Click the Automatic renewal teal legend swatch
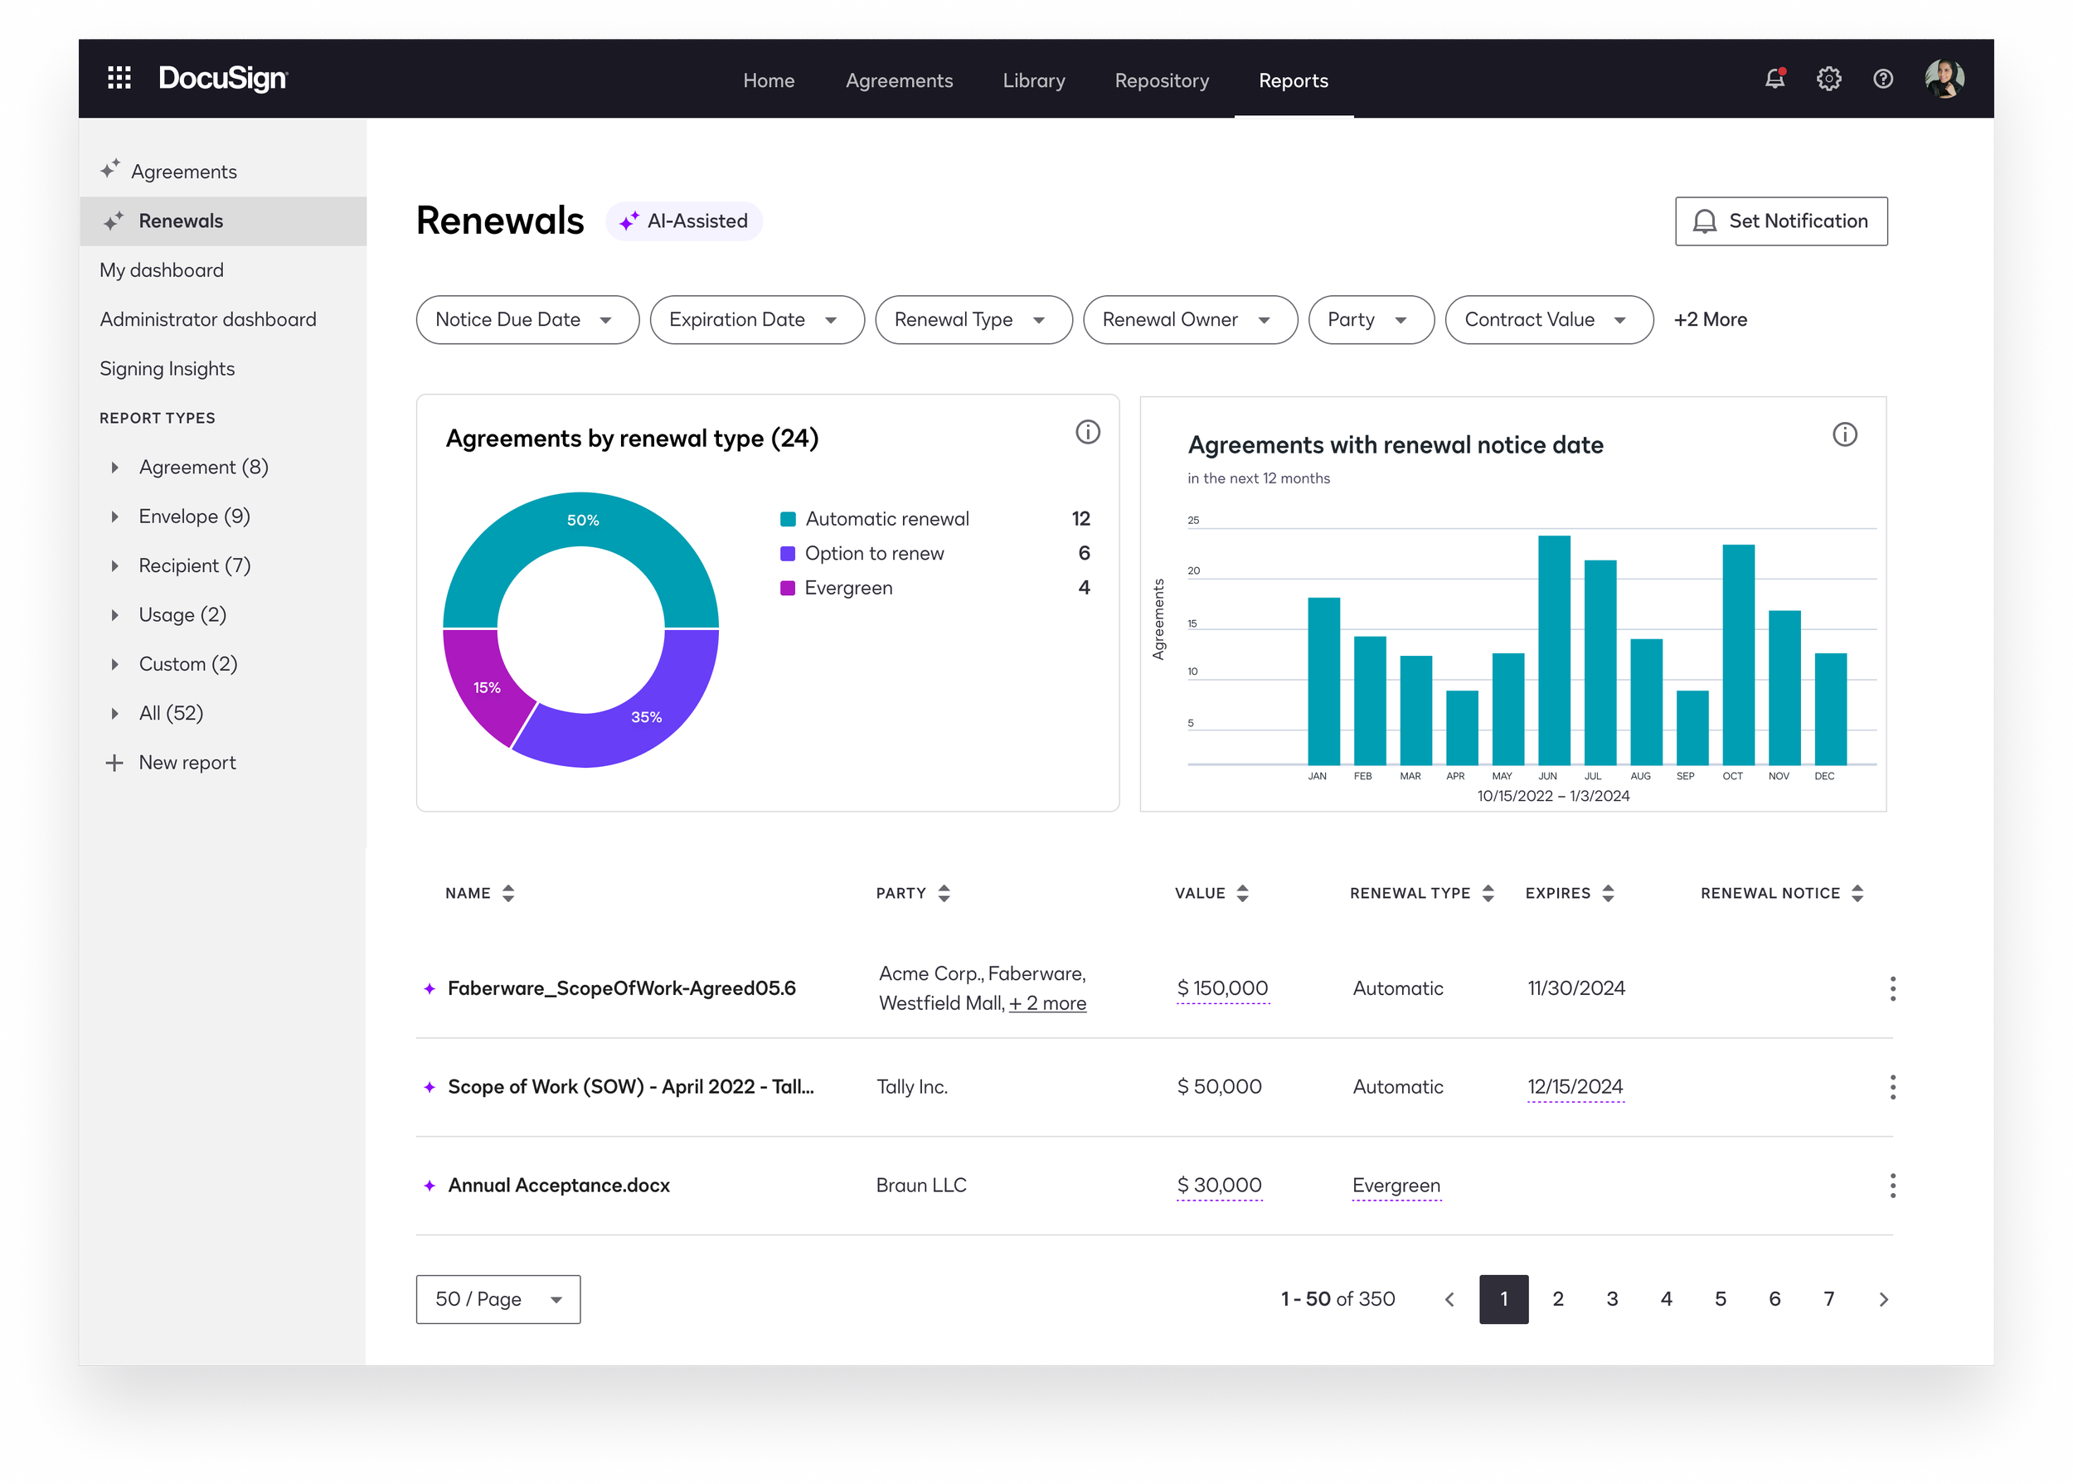The width and height of the screenshot is (2073, 1484). 787,519
